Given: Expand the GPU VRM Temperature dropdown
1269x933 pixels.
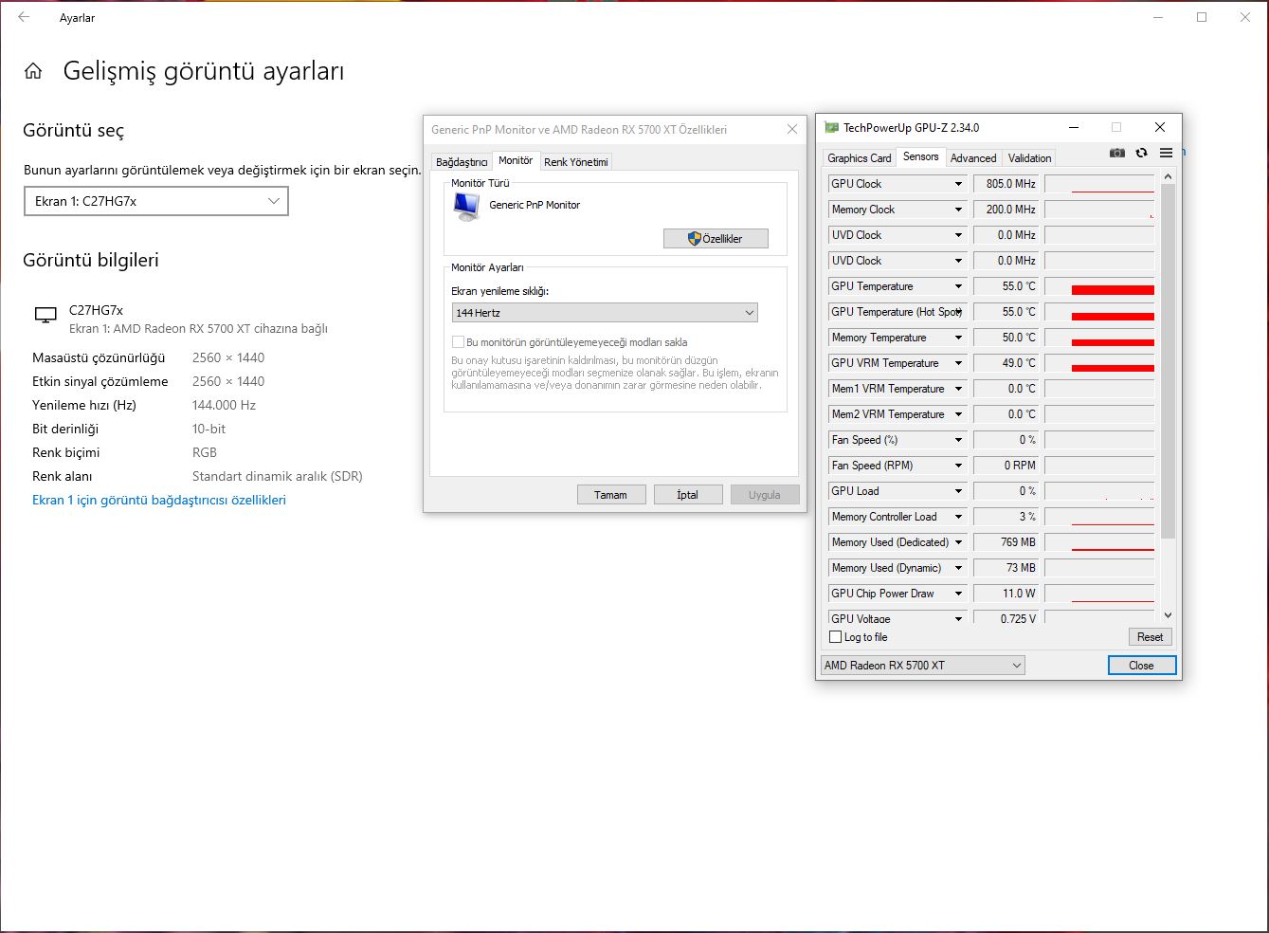Looking at the screenshot, I should coord(958,363).
